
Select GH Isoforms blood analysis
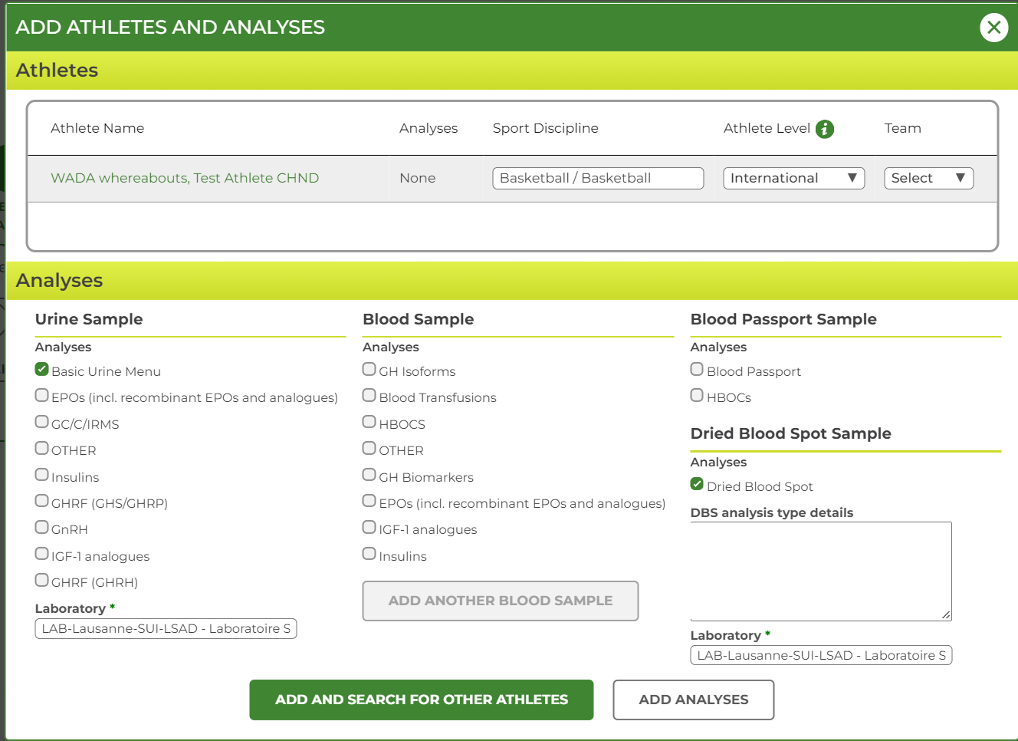(369, 369)
